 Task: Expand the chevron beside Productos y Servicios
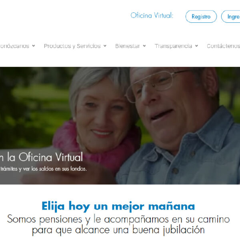click(105, 46)
